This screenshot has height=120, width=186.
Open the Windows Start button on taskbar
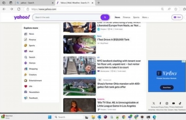(x=50, y=117)
